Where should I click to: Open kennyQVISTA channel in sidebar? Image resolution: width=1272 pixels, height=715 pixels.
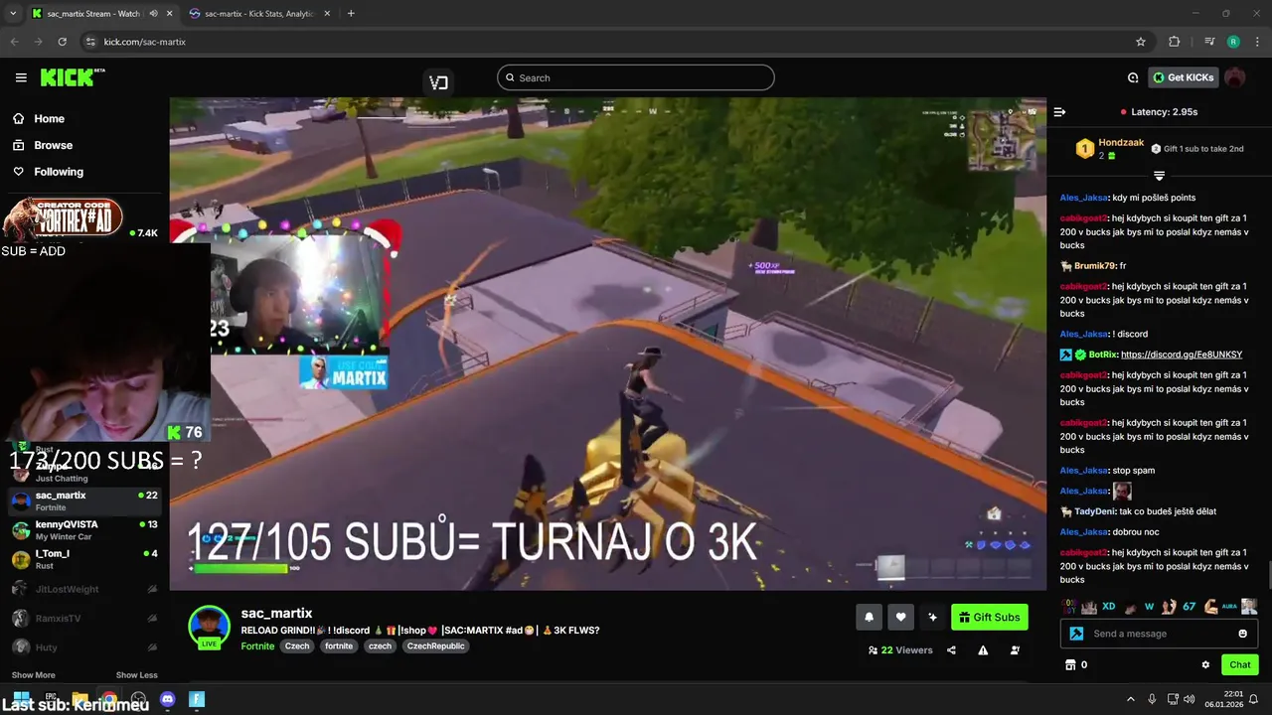pos(84,530)
